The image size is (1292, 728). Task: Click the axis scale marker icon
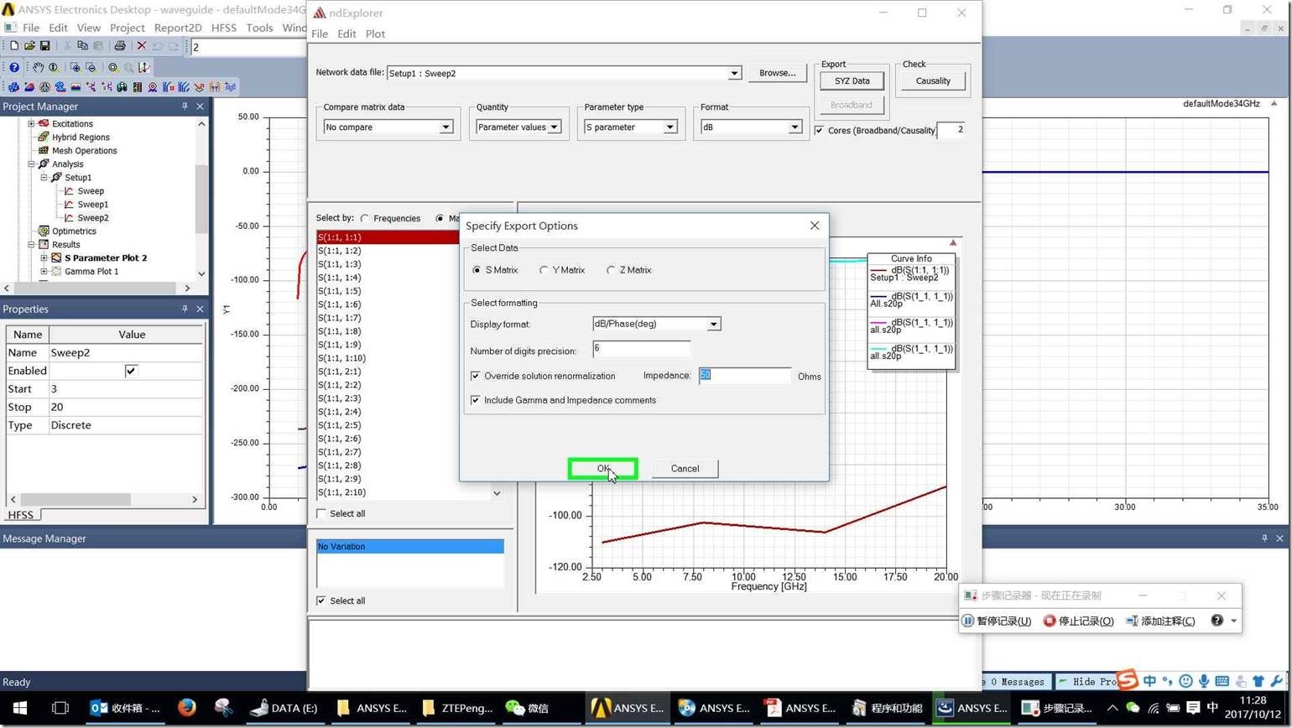pyautogui.click(x=144, y=67)
